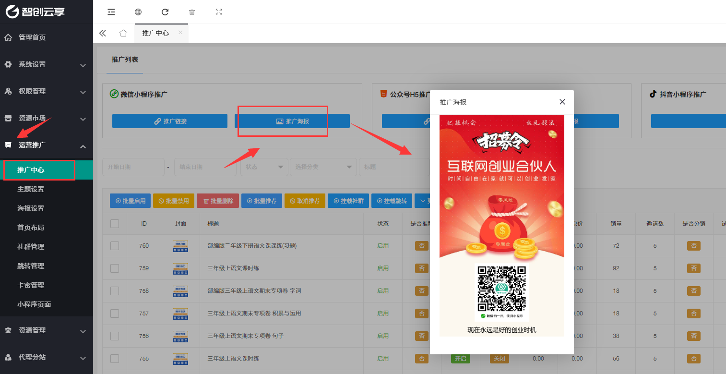Toggle 是否推荐 tag for row 760

pos(422,246)
